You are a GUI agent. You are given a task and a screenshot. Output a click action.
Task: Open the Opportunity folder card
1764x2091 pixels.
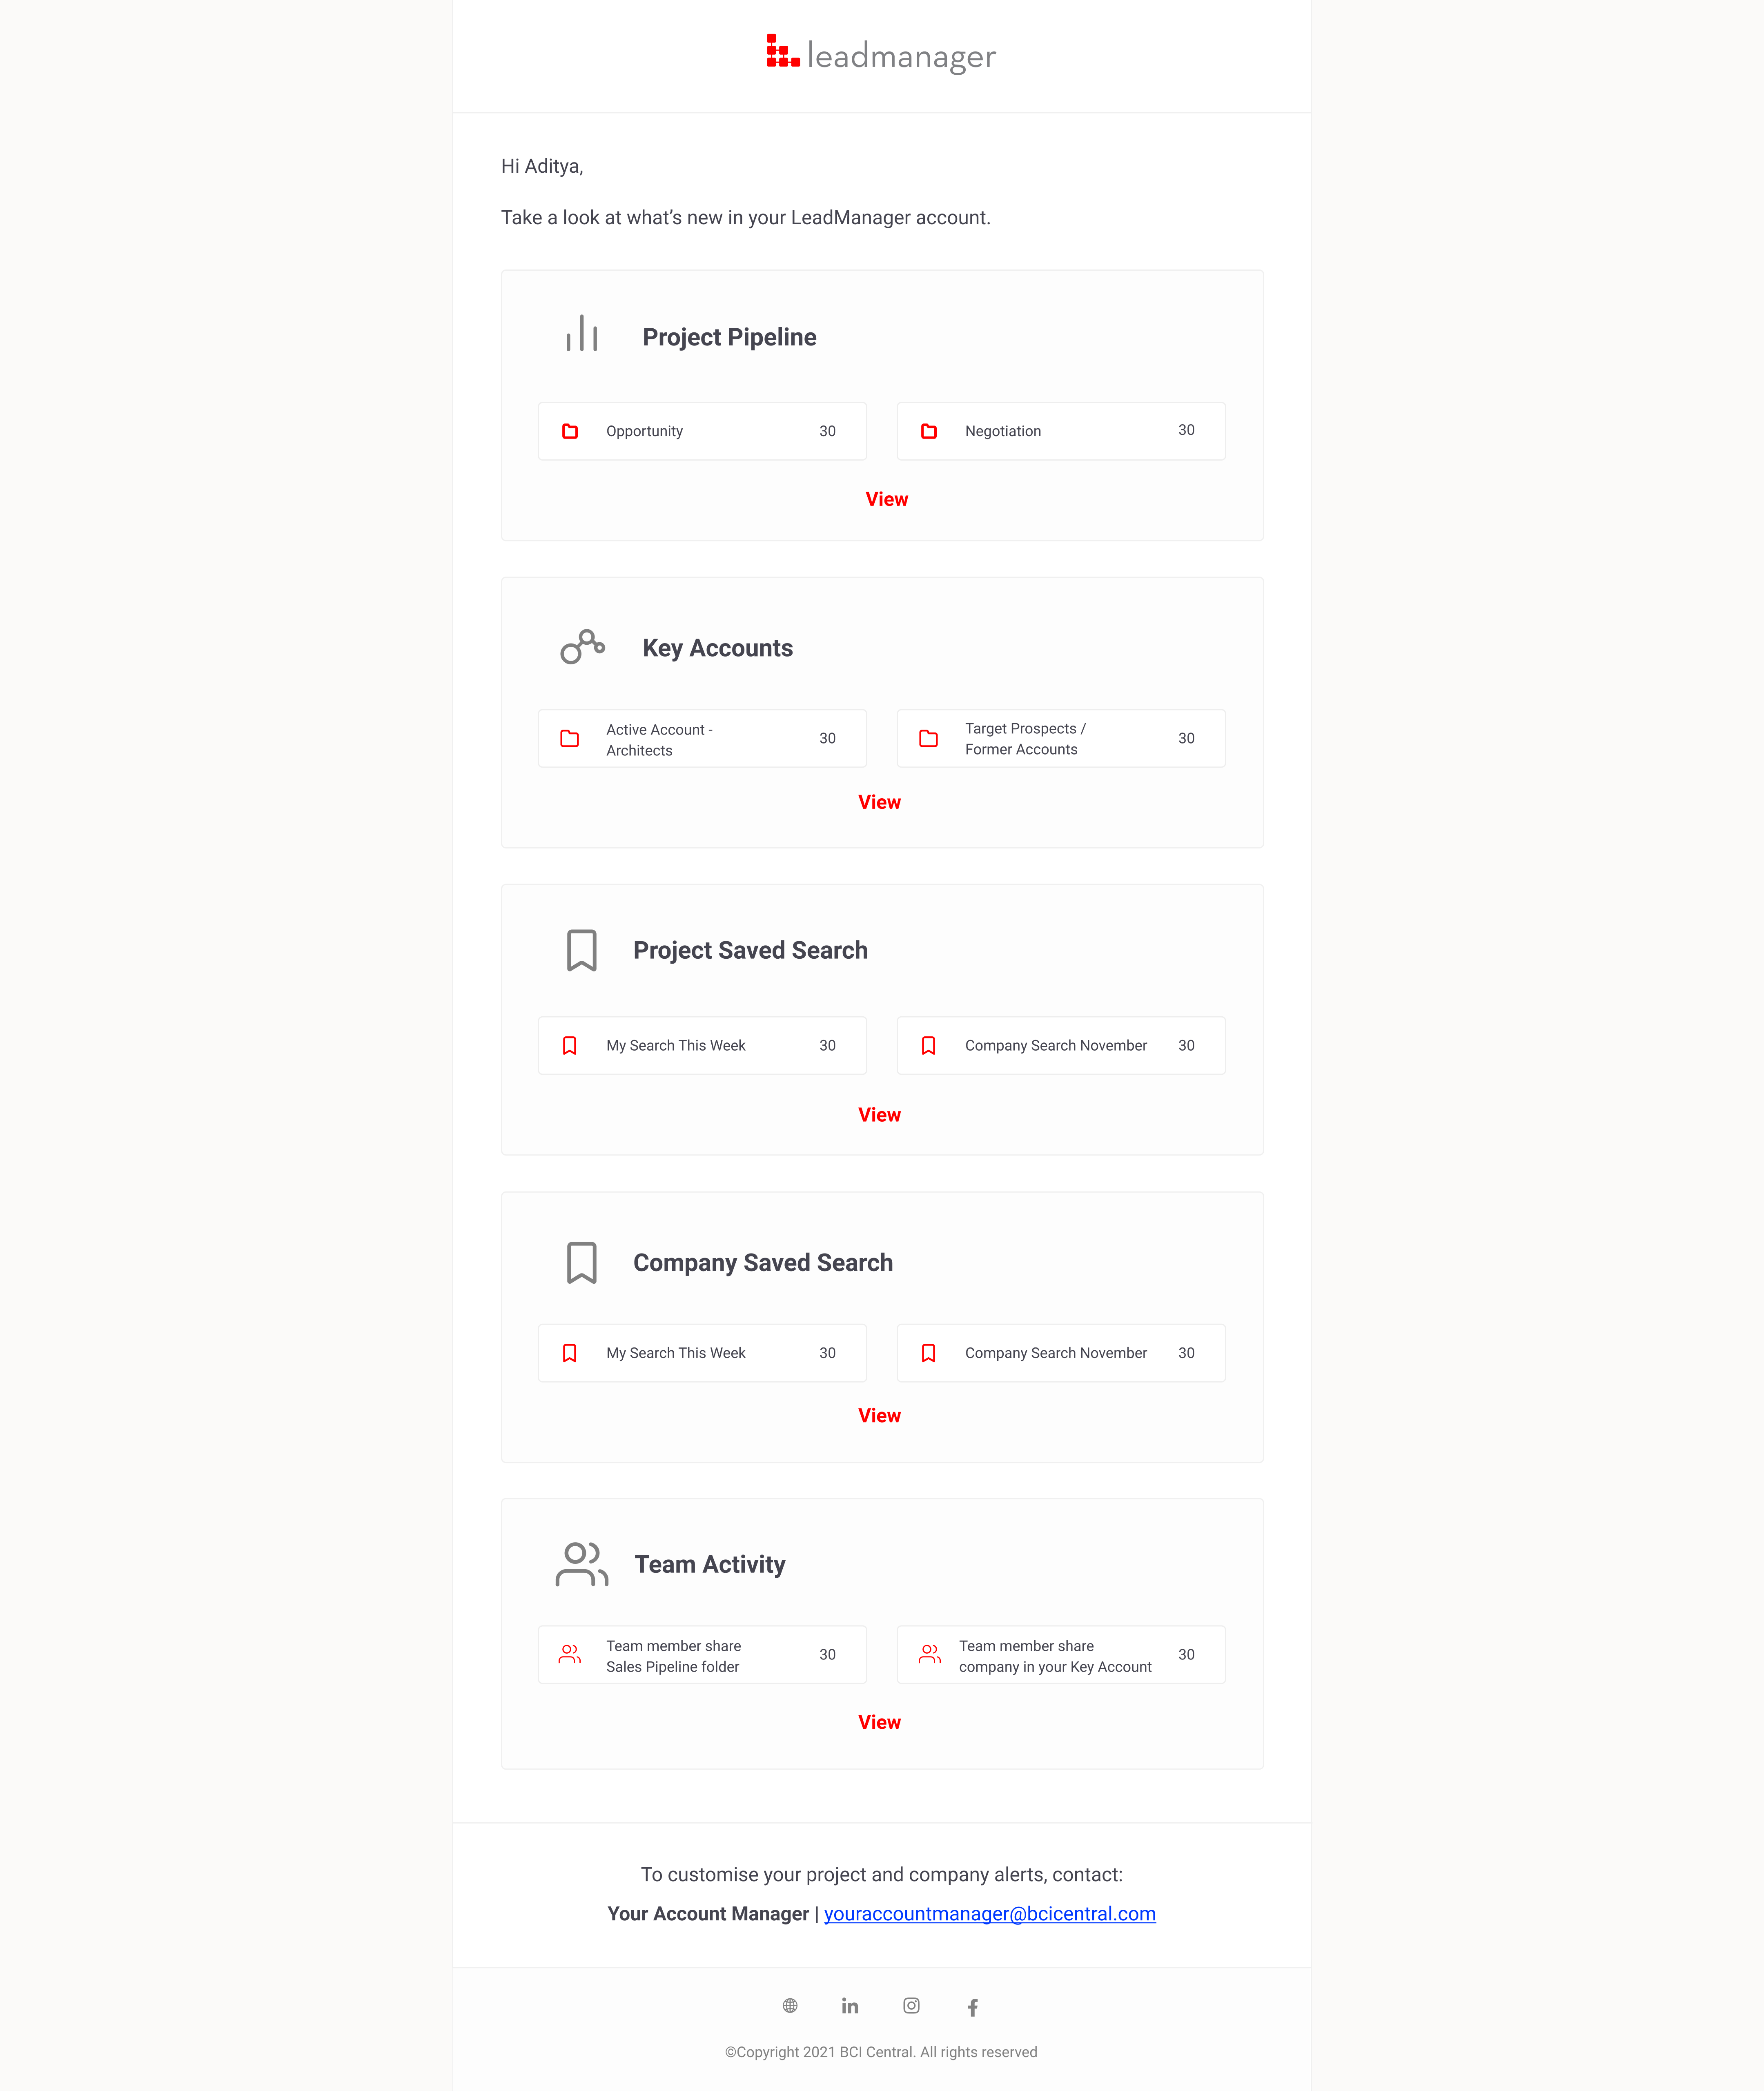pos(702,431)
